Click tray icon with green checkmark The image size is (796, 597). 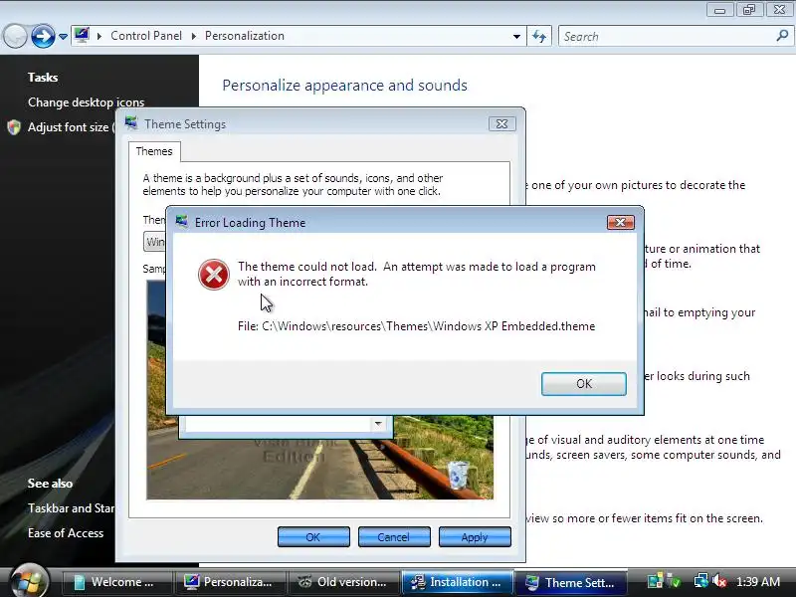[x=674, y=581]
